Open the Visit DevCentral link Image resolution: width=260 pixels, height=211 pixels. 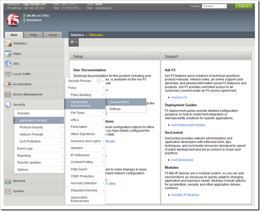(182, 160)
